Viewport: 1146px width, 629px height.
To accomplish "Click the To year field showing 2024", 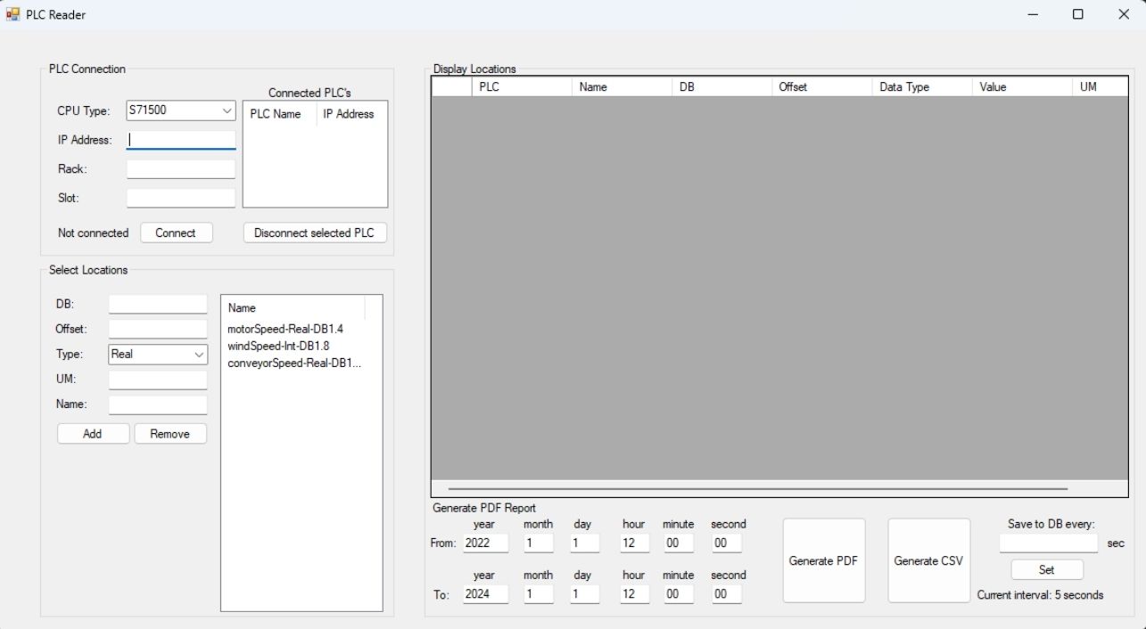I will pos(486,593).
